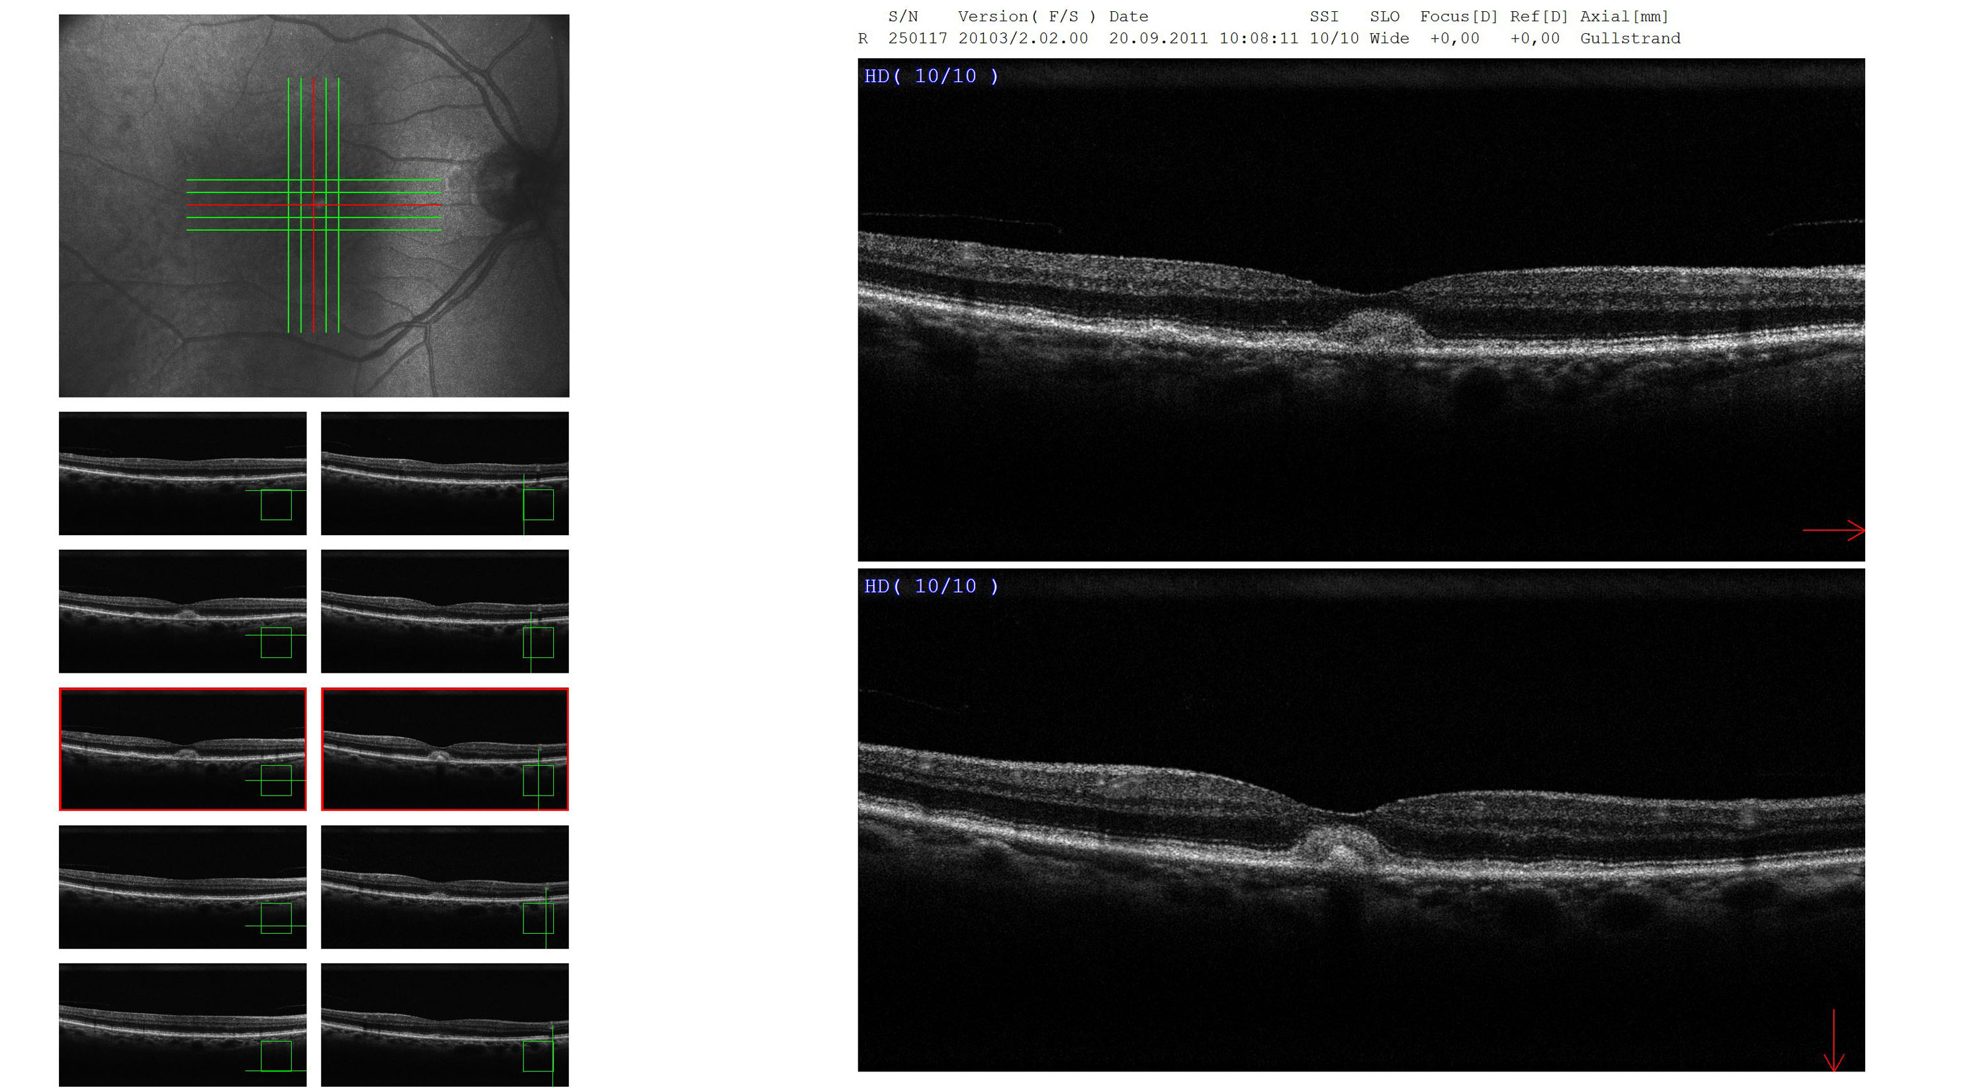
Task: Click the date 20.09.2011
Action: coord(1158,38)
